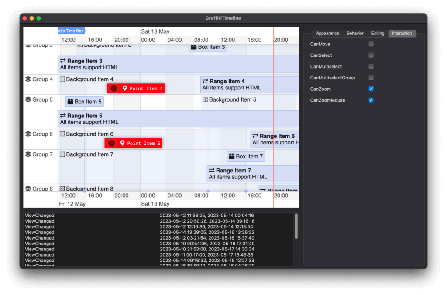
Task: Open the Editing tab
Action: (378, 33)
